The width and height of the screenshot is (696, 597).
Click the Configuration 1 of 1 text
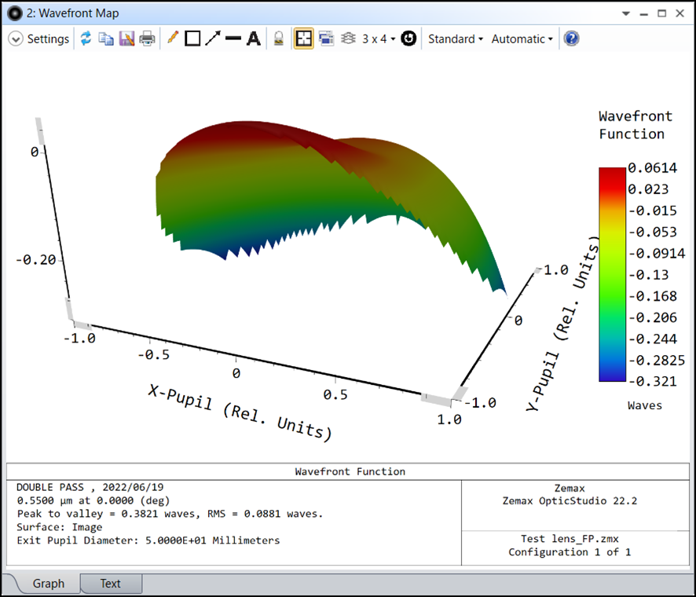pos(570,552)
